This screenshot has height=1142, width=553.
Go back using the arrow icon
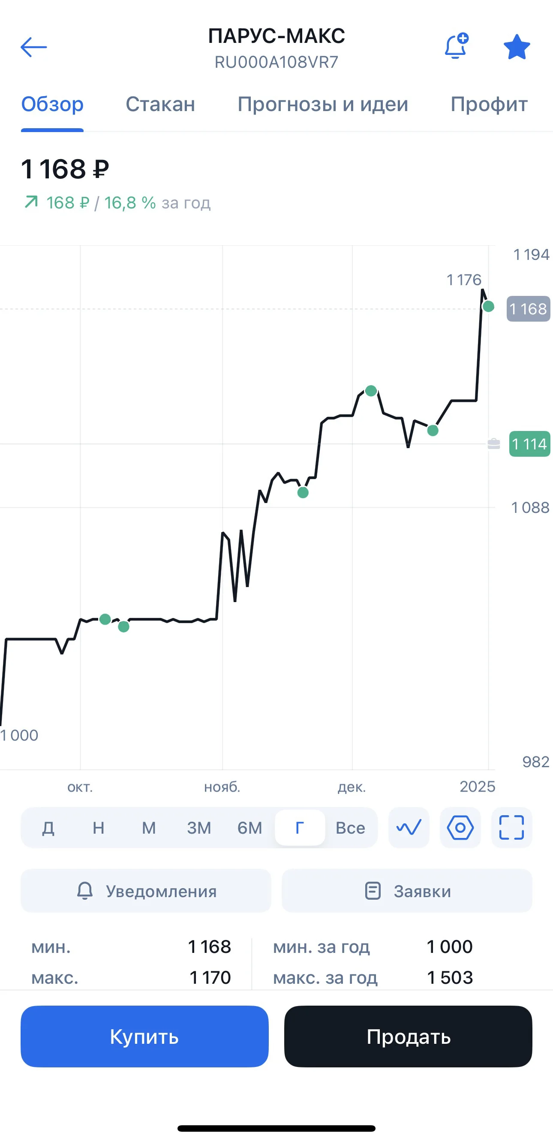(x=34, y=47)
